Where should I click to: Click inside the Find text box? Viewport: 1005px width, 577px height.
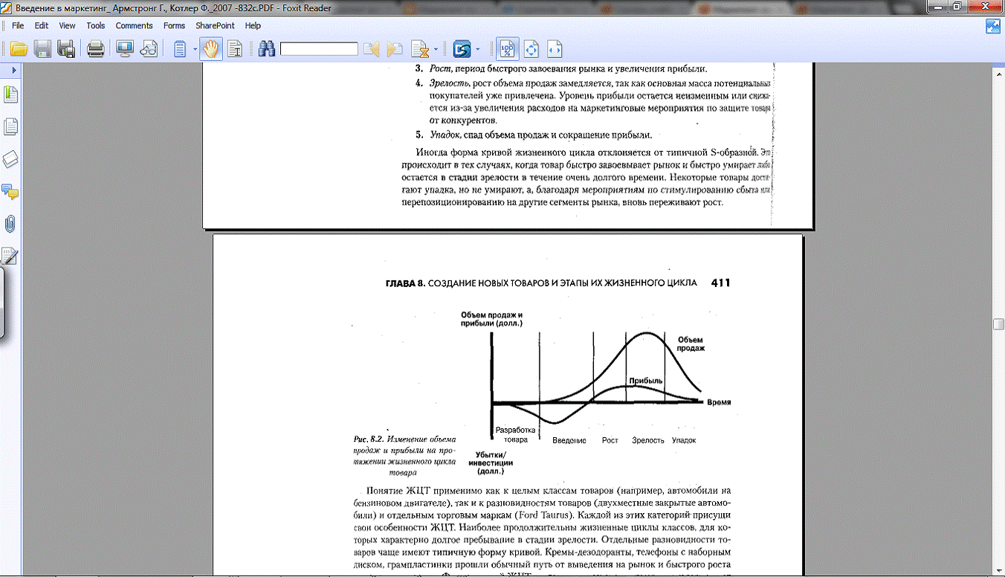(319, 49)
